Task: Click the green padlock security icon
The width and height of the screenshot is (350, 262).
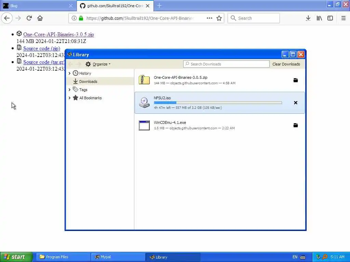Action: (x=81, y=18)
